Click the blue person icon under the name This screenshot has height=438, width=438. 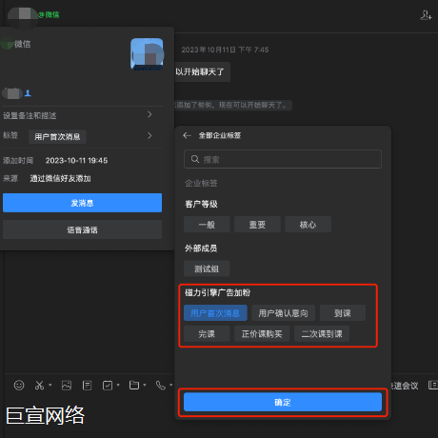[28, 93]
